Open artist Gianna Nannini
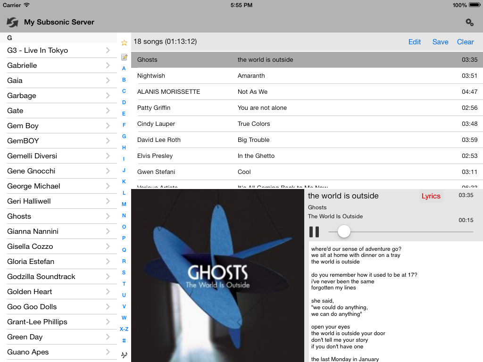The image size is (483, 362). point(58,231)
